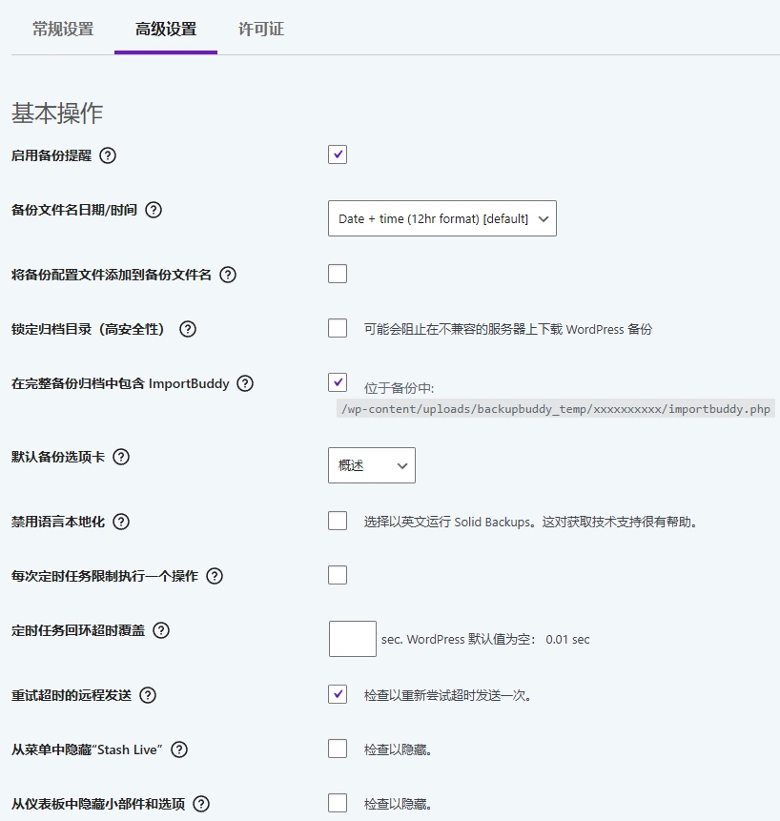780x821 pixels.
Task: 打开备份文件名日期时间格式下拉菜单
Action: (x=441, y=218)
